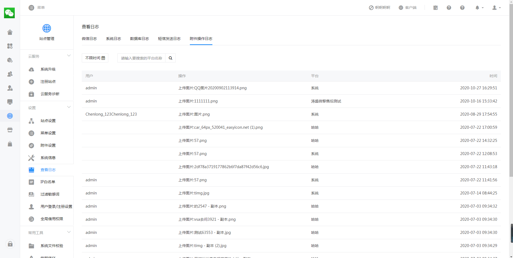Image resolution: width=513 pixels, height=258 pixels.
Task: Select the globe site icon in left rail
Action: [10, 116]
